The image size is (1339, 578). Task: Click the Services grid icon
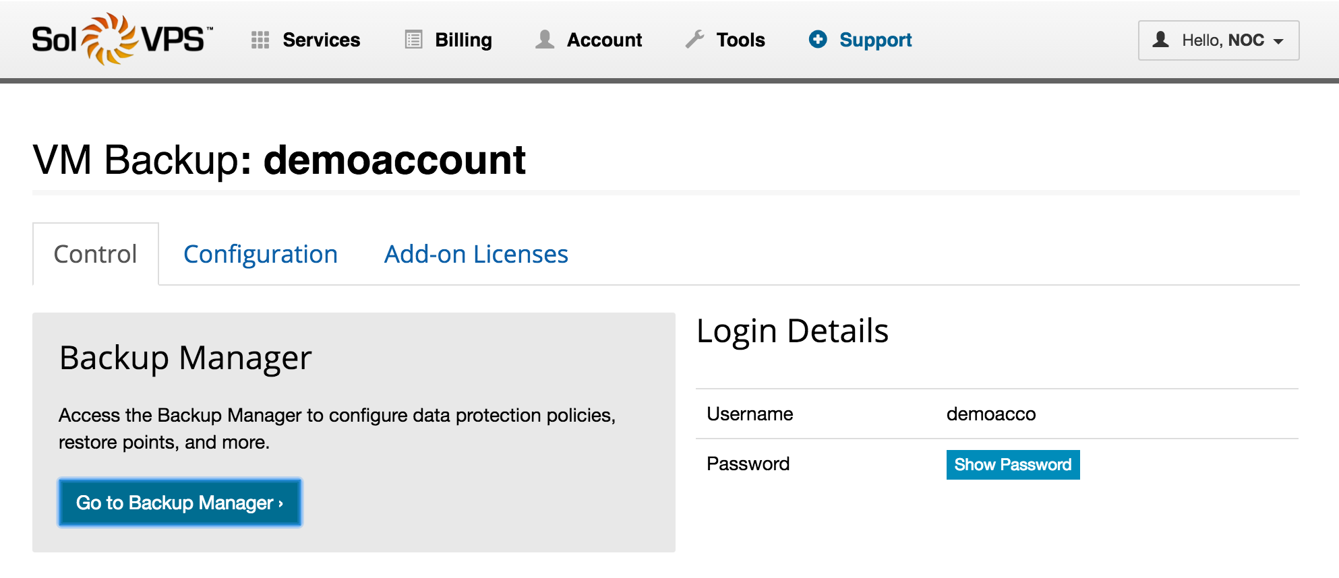tap(260, 40)
